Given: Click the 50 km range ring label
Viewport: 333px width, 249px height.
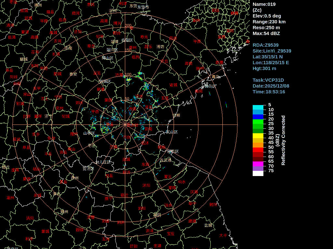Looking at the screenshot, I should click(127, 99).
